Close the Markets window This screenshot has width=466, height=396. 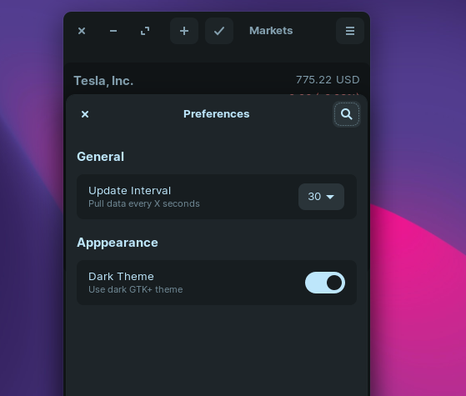point(82,31)
